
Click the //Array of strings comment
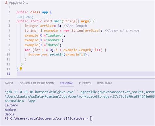coord(122,31)
